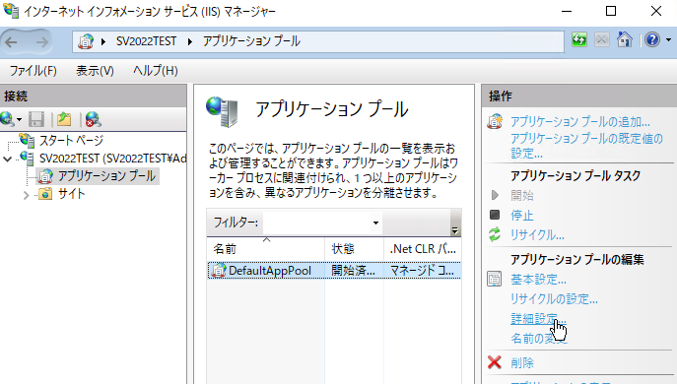677x384 pixels.
Task: Click the Add Application Pool icon
Action: 495,122
